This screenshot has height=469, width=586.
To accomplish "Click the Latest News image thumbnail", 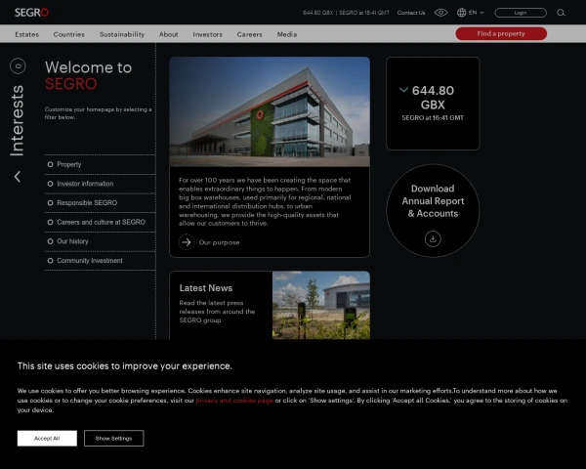I will coord(321,305).
